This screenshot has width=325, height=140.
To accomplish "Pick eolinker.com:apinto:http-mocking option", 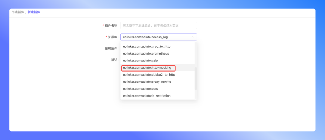I will (x=157, y=67).
